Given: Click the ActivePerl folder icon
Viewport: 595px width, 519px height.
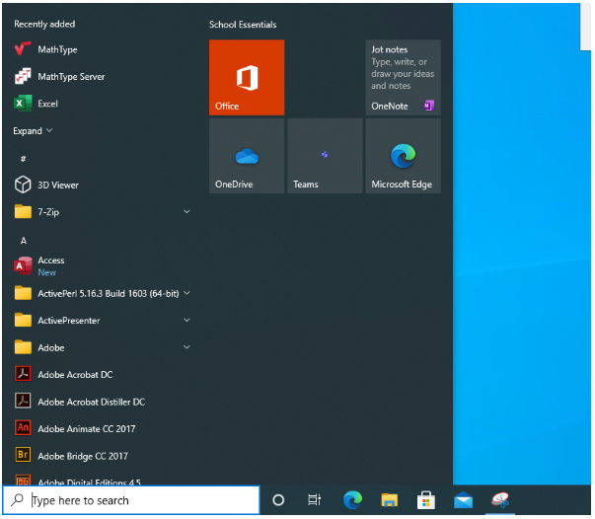Looking at the screenshot, I should [23, 293].
